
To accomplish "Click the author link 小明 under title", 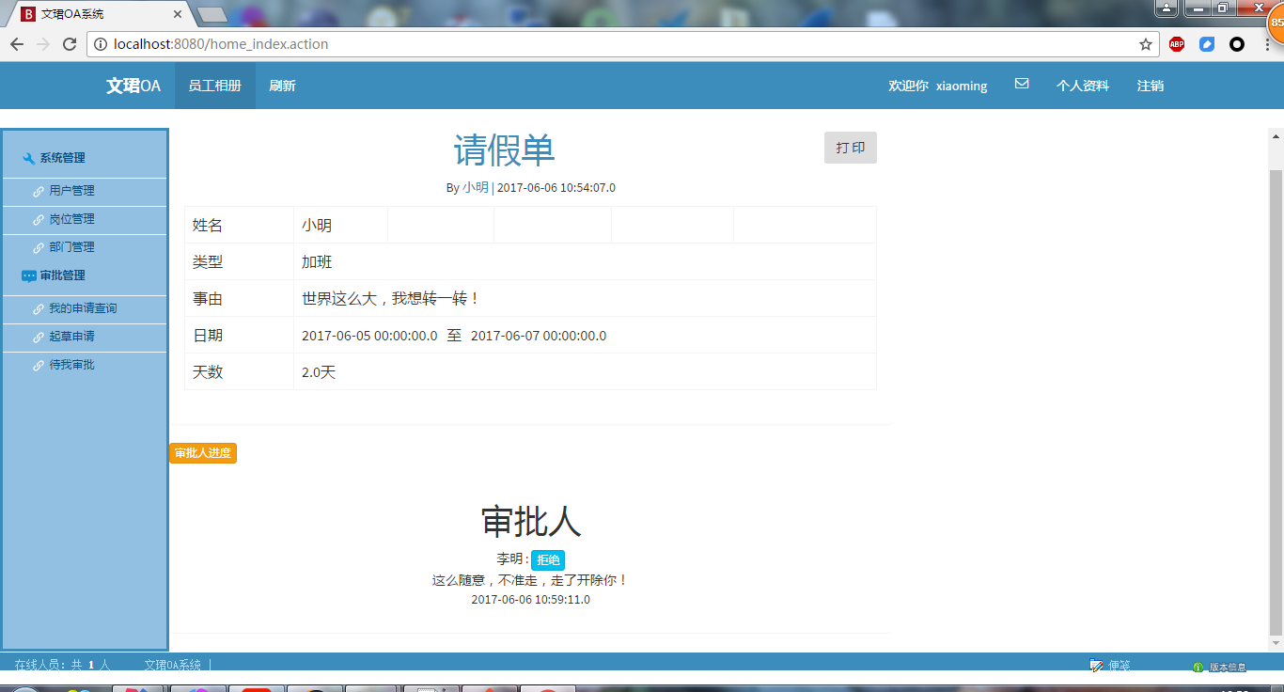I will click(476, 187).
